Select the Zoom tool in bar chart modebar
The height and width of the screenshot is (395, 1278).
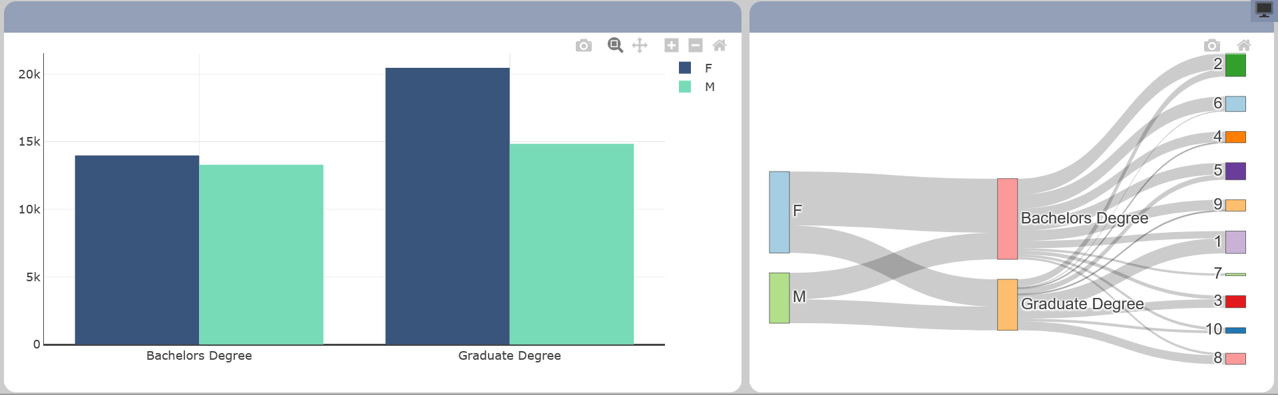point(615,45)
